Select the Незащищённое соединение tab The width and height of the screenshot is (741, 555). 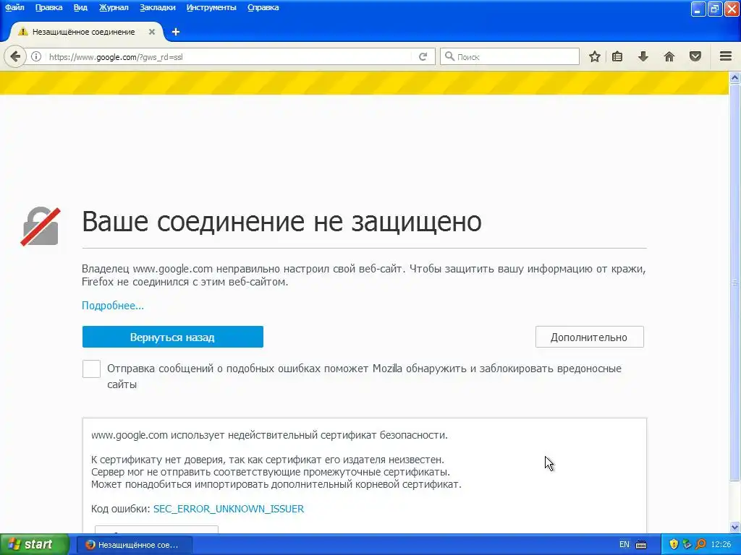click(x=87, y=32)
